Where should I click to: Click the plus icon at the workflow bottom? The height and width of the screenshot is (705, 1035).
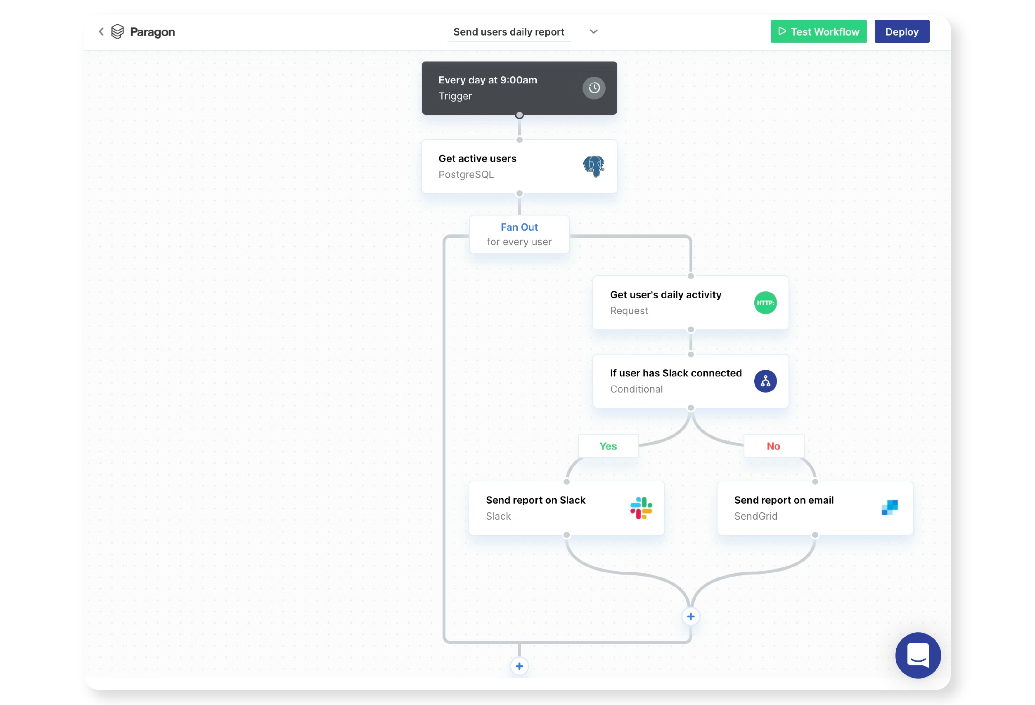coord(519,666)
